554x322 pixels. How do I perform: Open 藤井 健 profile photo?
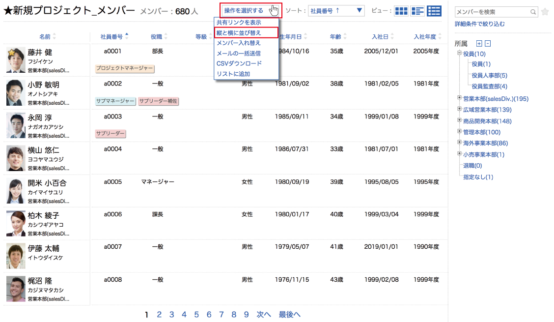click(16, 60)
